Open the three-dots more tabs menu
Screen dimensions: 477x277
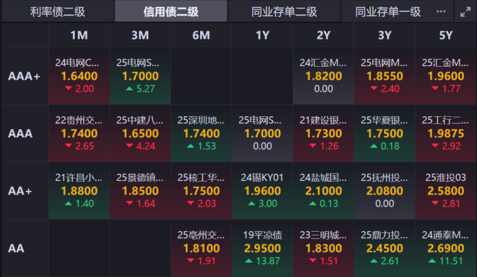click(x=441, y=12)
